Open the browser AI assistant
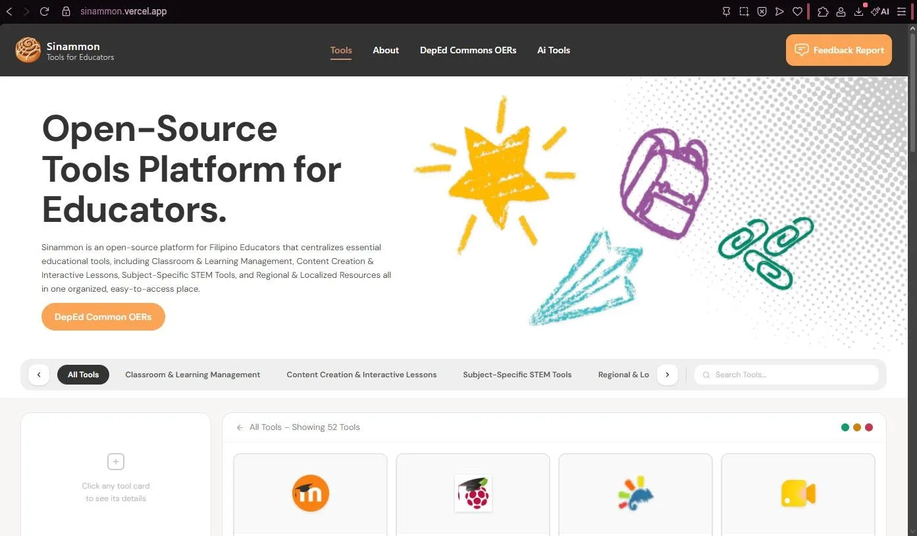Viewport: 917px width, 536px height. click(x=880, y=11)
